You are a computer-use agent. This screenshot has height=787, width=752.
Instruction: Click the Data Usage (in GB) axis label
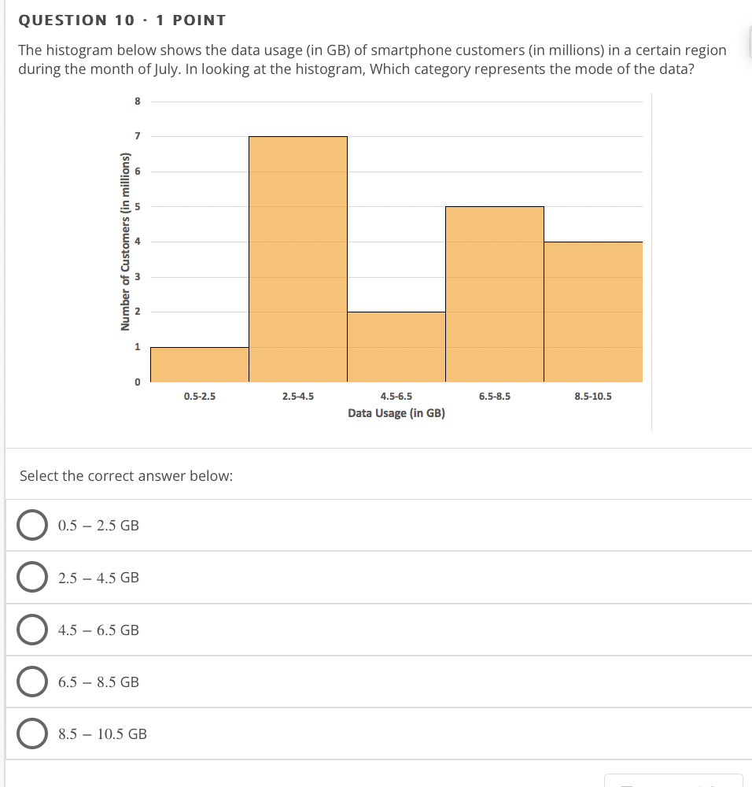coord(396,412)
